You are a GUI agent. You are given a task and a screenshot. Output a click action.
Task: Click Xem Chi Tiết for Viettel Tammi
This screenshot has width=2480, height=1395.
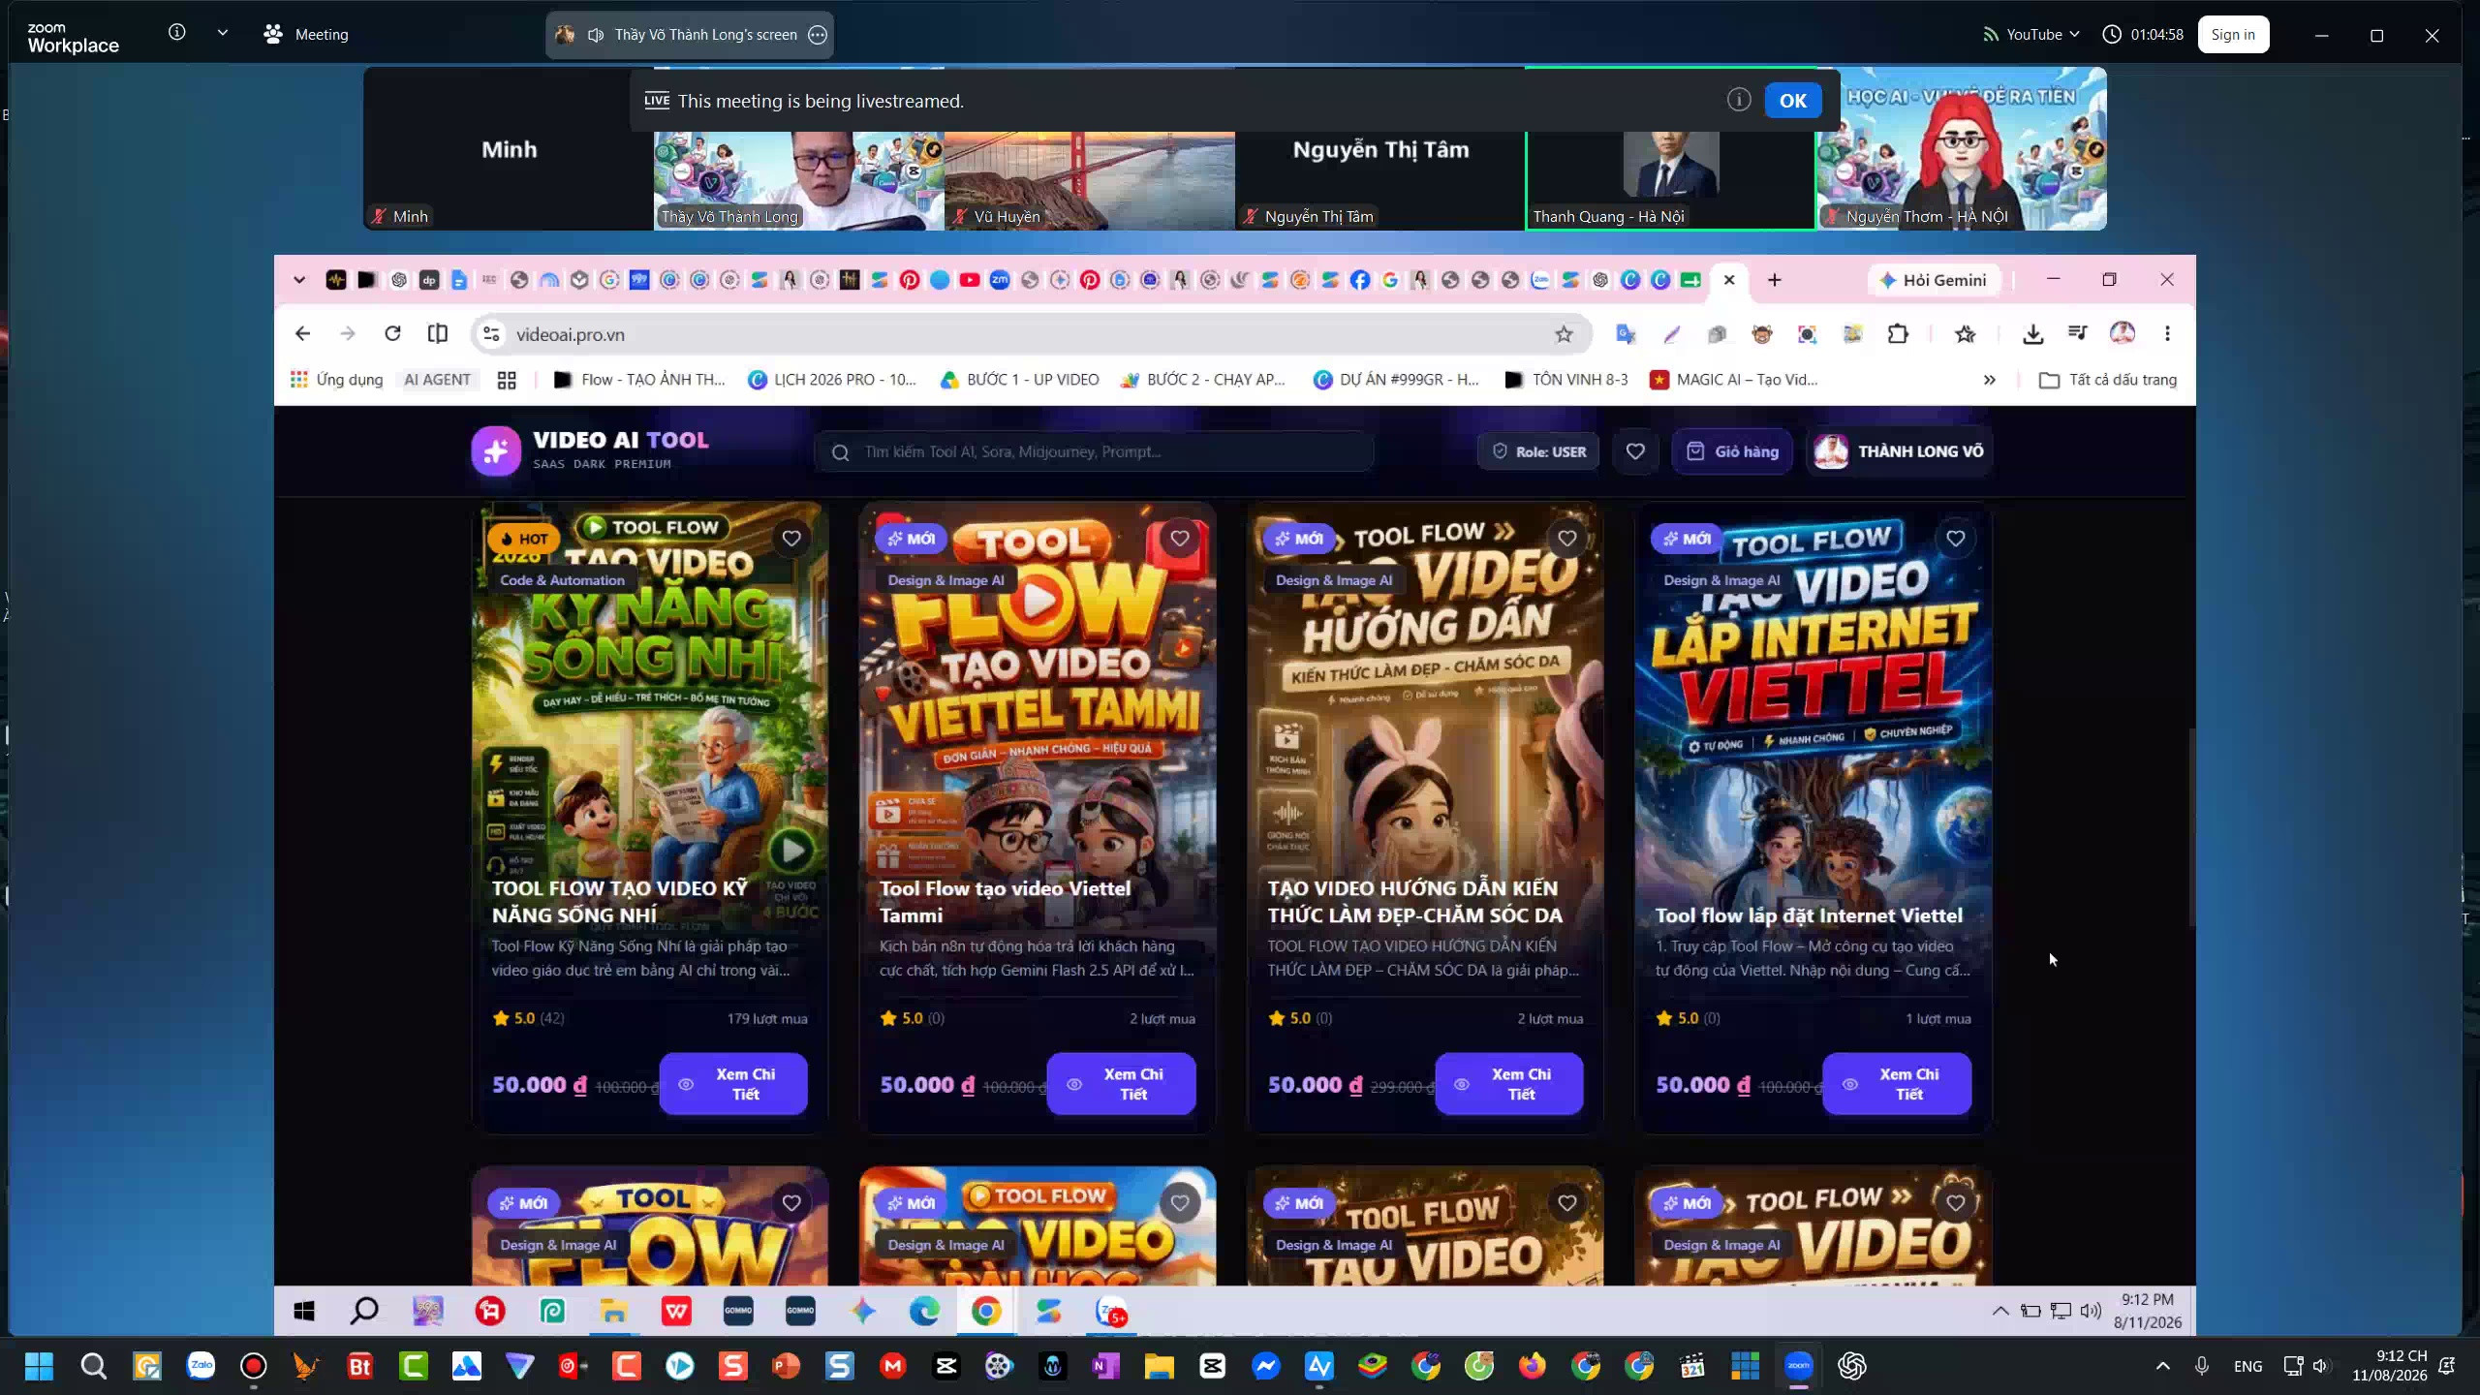coord(1121,1084)
